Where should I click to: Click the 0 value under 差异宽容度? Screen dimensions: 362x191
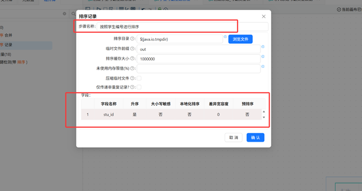(x=218, y=114)
